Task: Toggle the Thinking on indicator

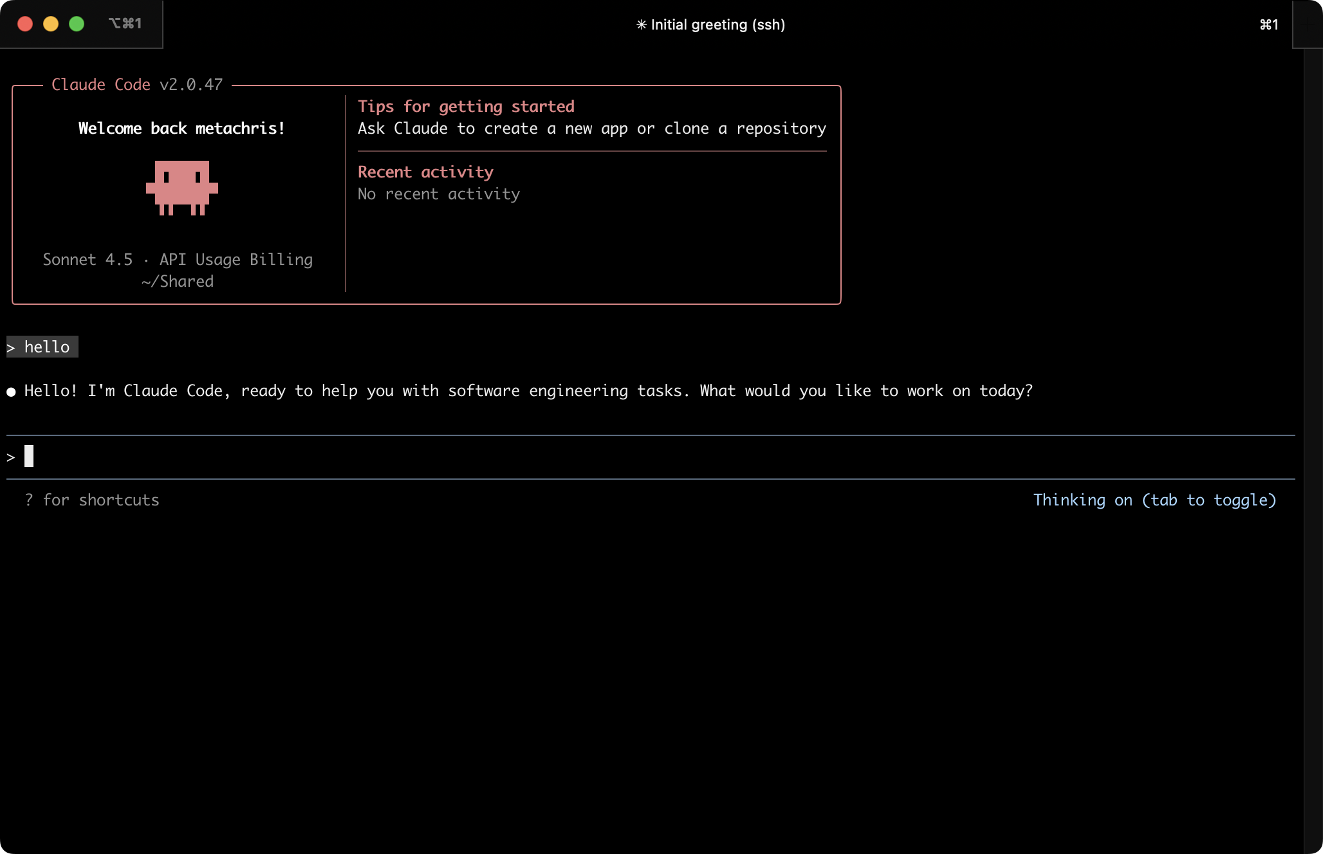Action: point(1154,500)
